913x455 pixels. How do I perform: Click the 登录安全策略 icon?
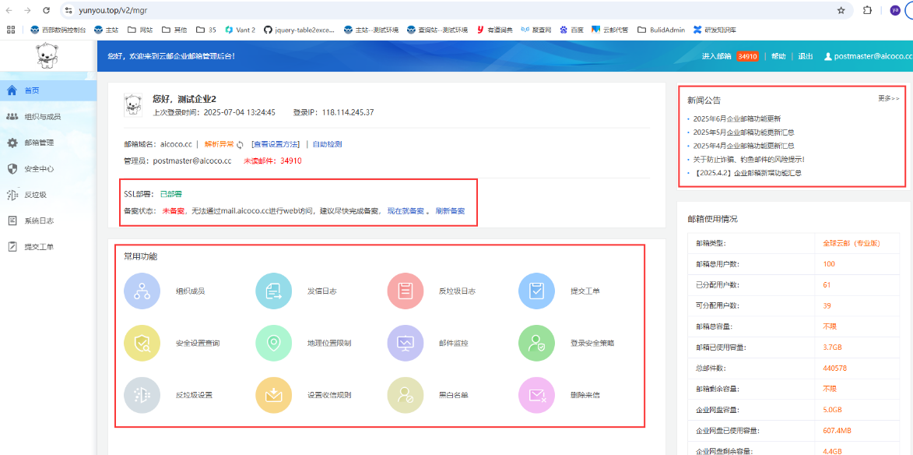(x=536, y=343)
